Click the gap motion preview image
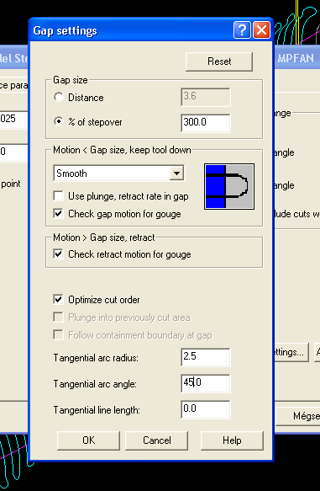 (229, 187)
